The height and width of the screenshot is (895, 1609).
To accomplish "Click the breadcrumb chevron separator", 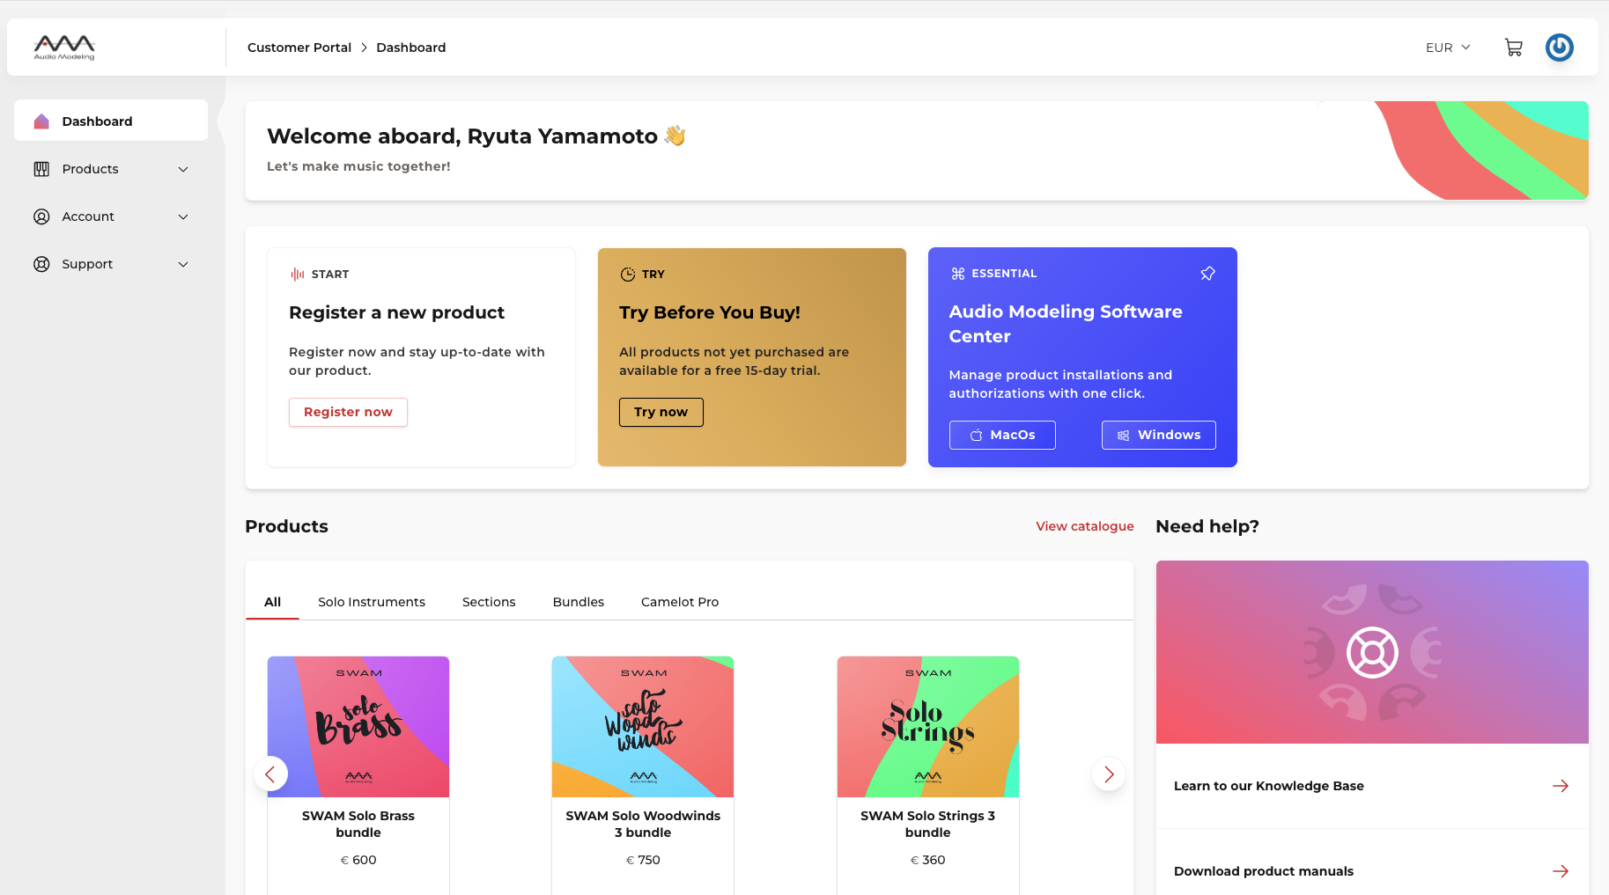I will tap(364, 48).
